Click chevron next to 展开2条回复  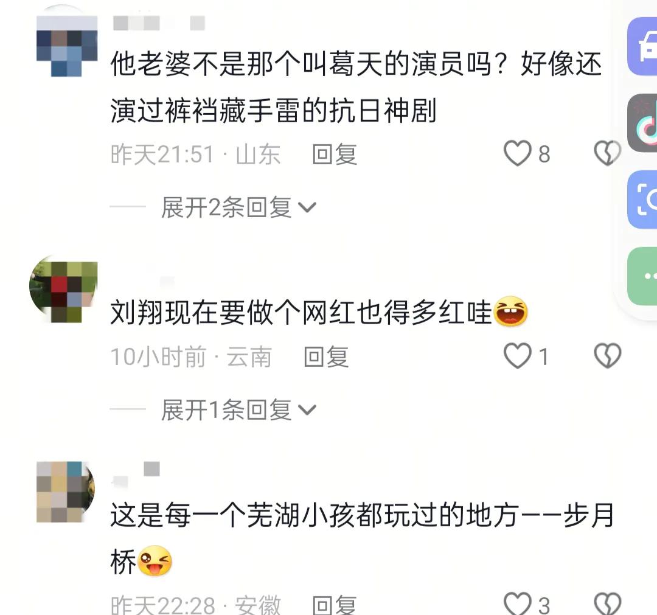307,207
